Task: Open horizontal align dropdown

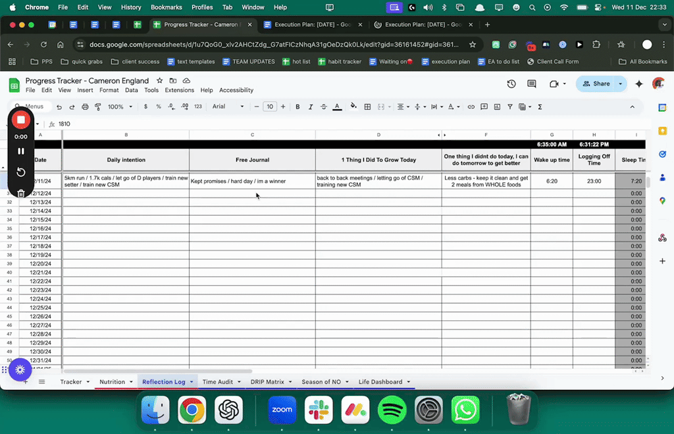Action: tap(403, 107)
